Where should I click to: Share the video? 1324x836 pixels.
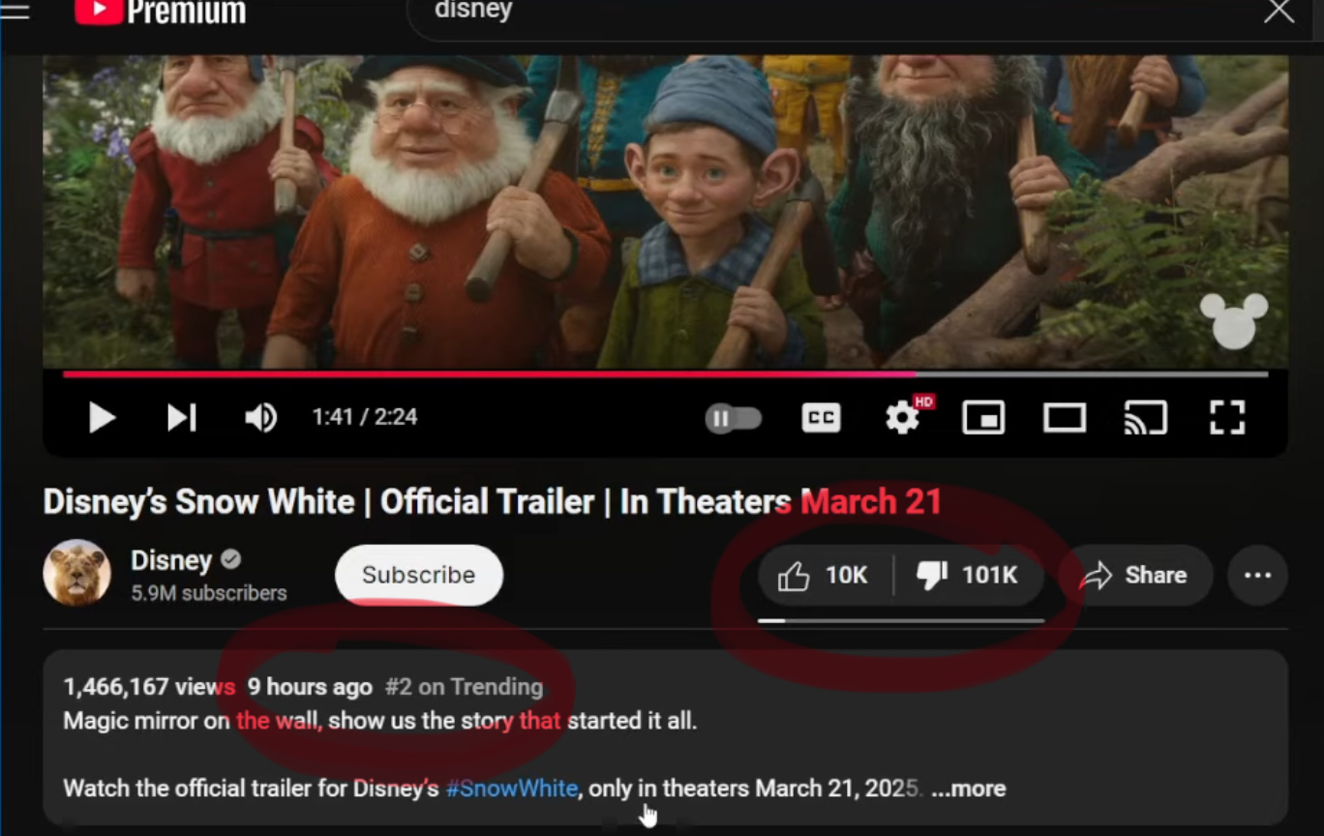[x=1135, y=576]
